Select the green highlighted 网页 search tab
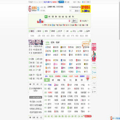 [46, 17]
